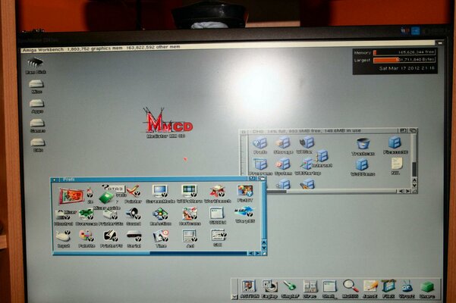This screenshot has height=303, width=456.
Task: Open the Trashcan icon
Action: [x=363, y=144]
